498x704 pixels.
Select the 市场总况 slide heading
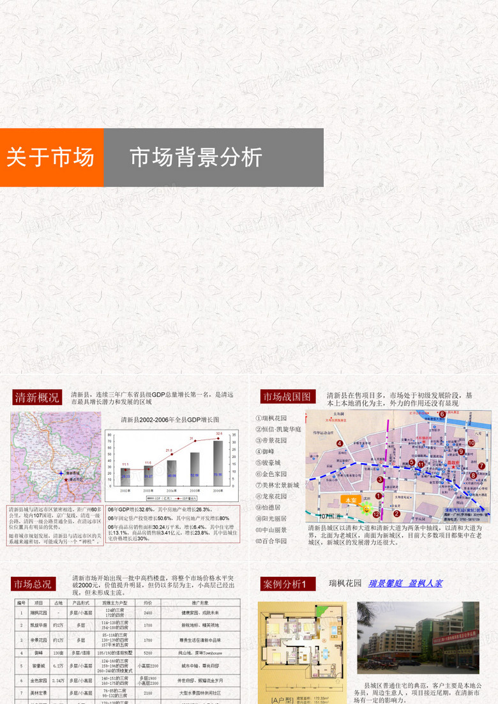point(33,584)
